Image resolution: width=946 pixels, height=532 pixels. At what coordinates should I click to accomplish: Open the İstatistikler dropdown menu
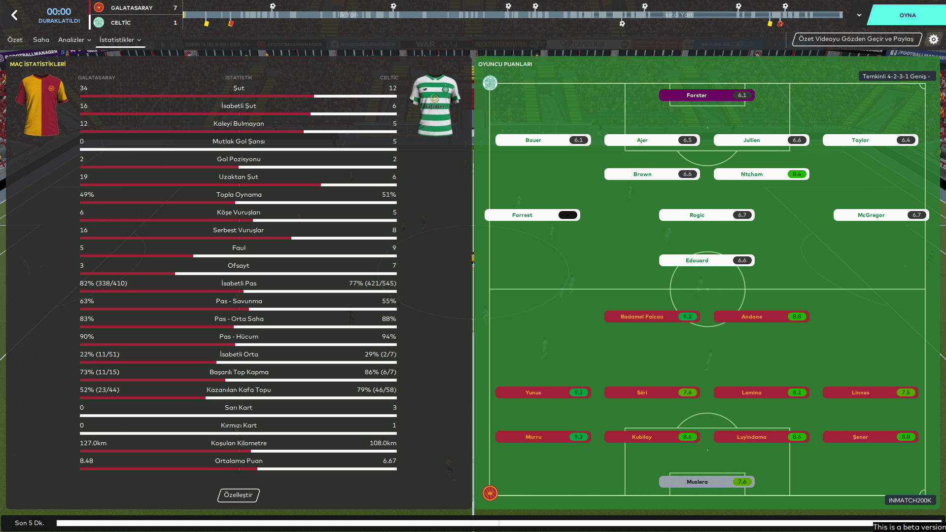tap(120, 39)
